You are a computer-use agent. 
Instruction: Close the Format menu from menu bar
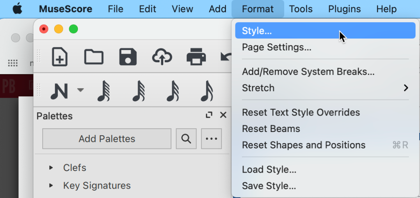point(258,9)
